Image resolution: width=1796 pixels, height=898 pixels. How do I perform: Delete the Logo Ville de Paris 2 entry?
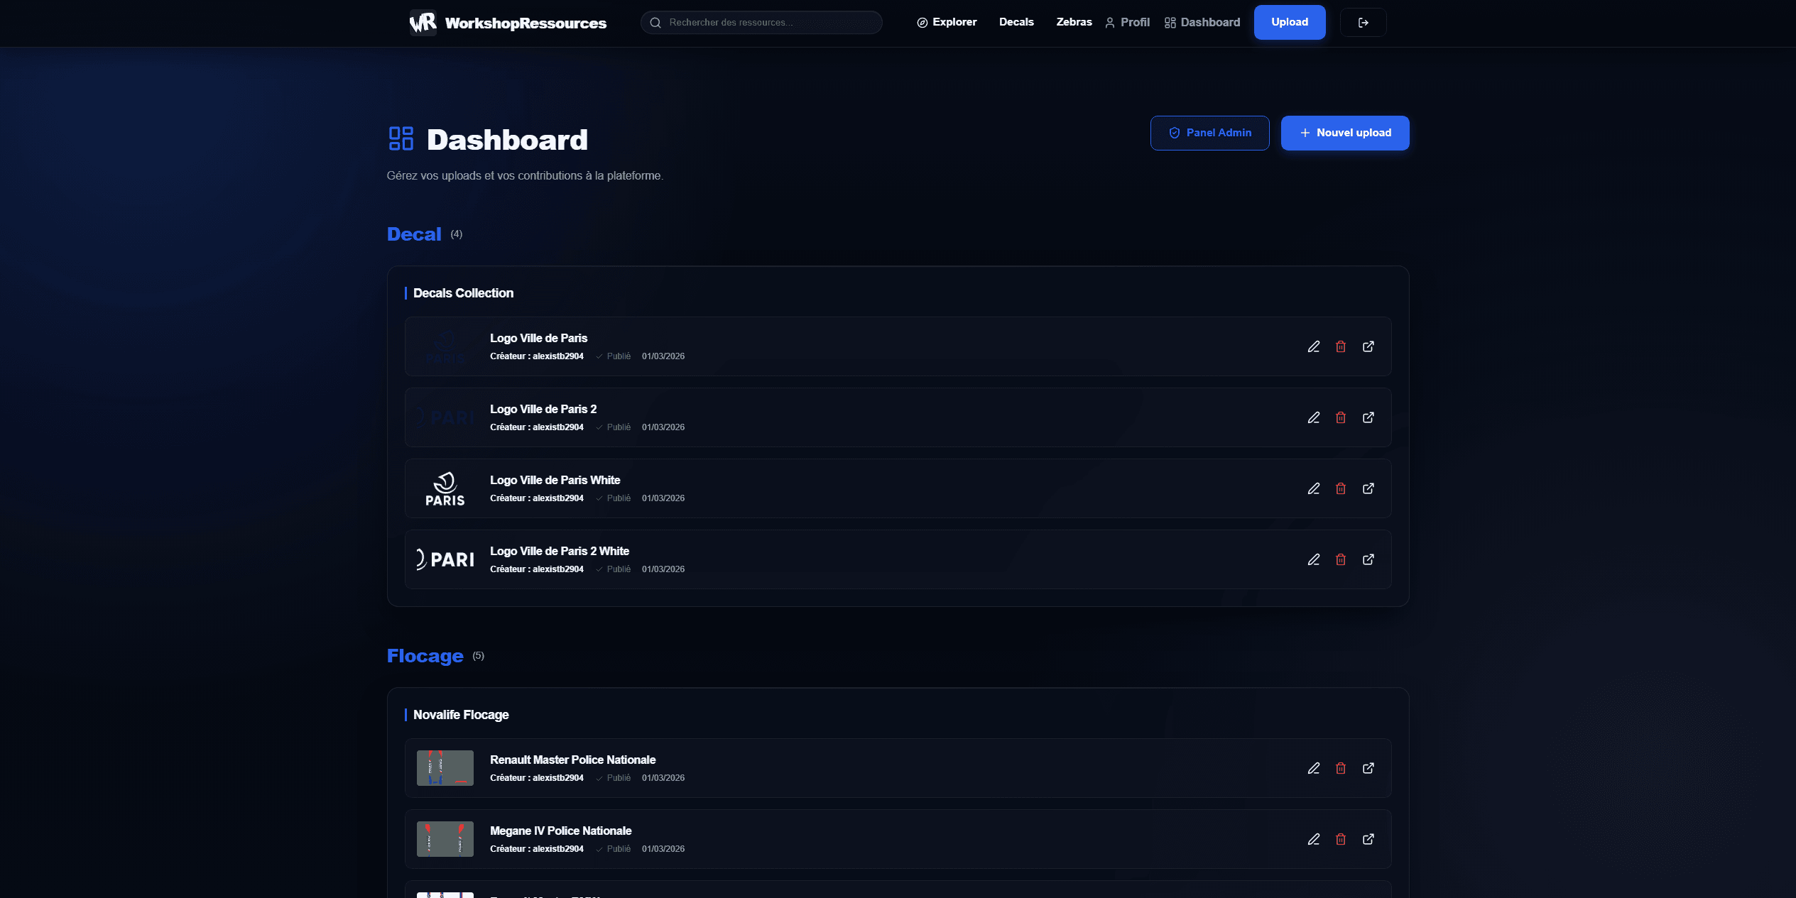click(x=1341, y=417)
